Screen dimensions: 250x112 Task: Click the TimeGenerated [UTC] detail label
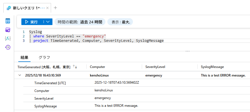(50, 83)
